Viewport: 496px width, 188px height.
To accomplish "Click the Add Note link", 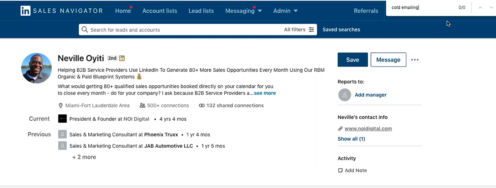I will [356, 170].
